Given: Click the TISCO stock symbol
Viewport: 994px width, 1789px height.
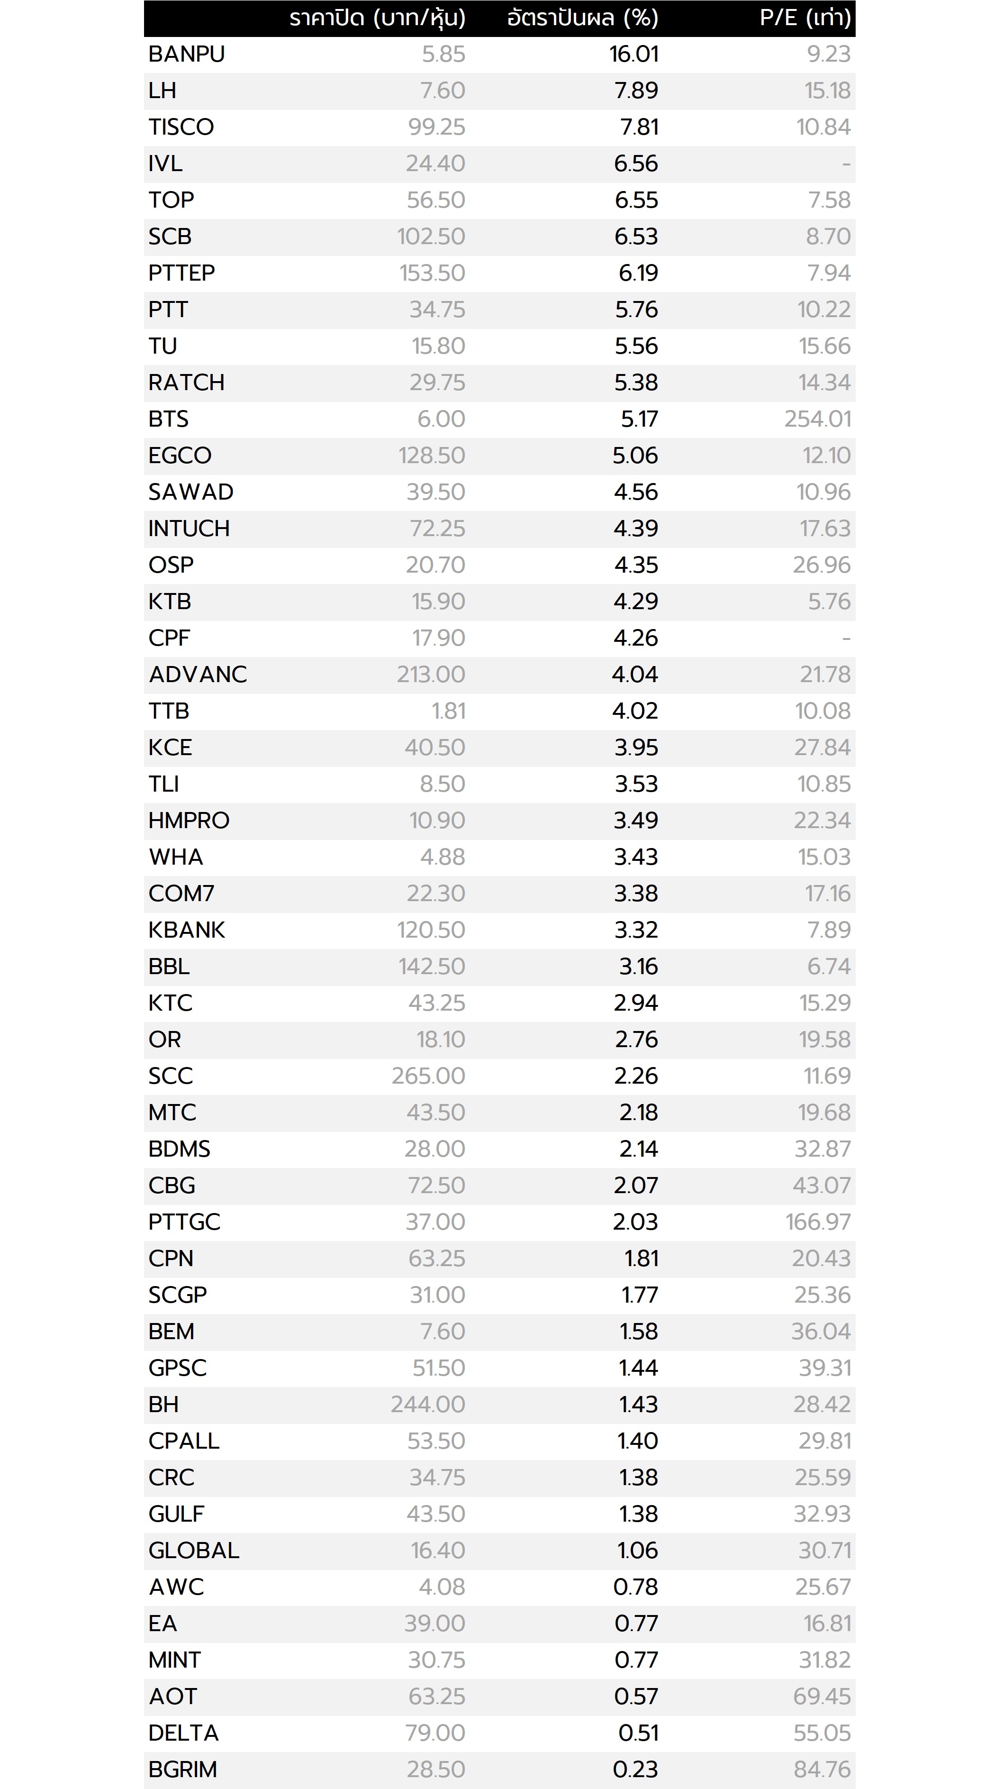Looking at the screenshot, I should pyautogui.click(x=181, y=127).
